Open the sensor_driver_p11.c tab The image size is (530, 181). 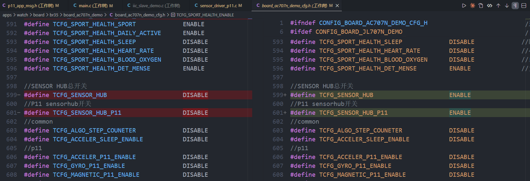click(x=221, y=6)
